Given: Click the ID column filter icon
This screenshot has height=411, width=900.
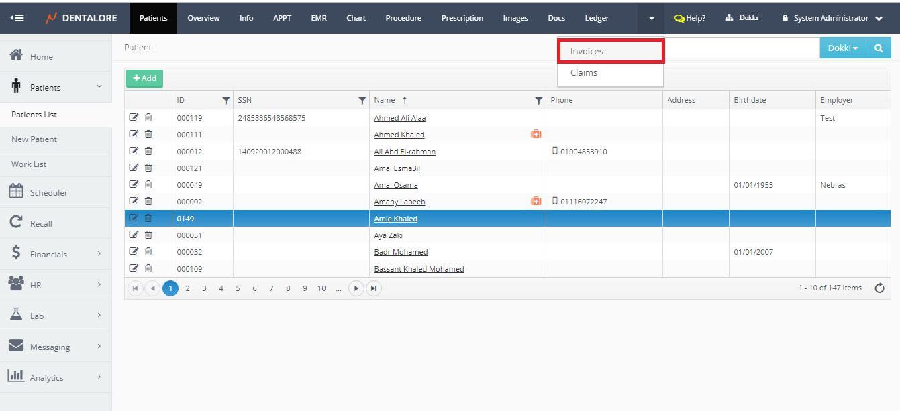Looking at the screenshot, I should (226, 100).
